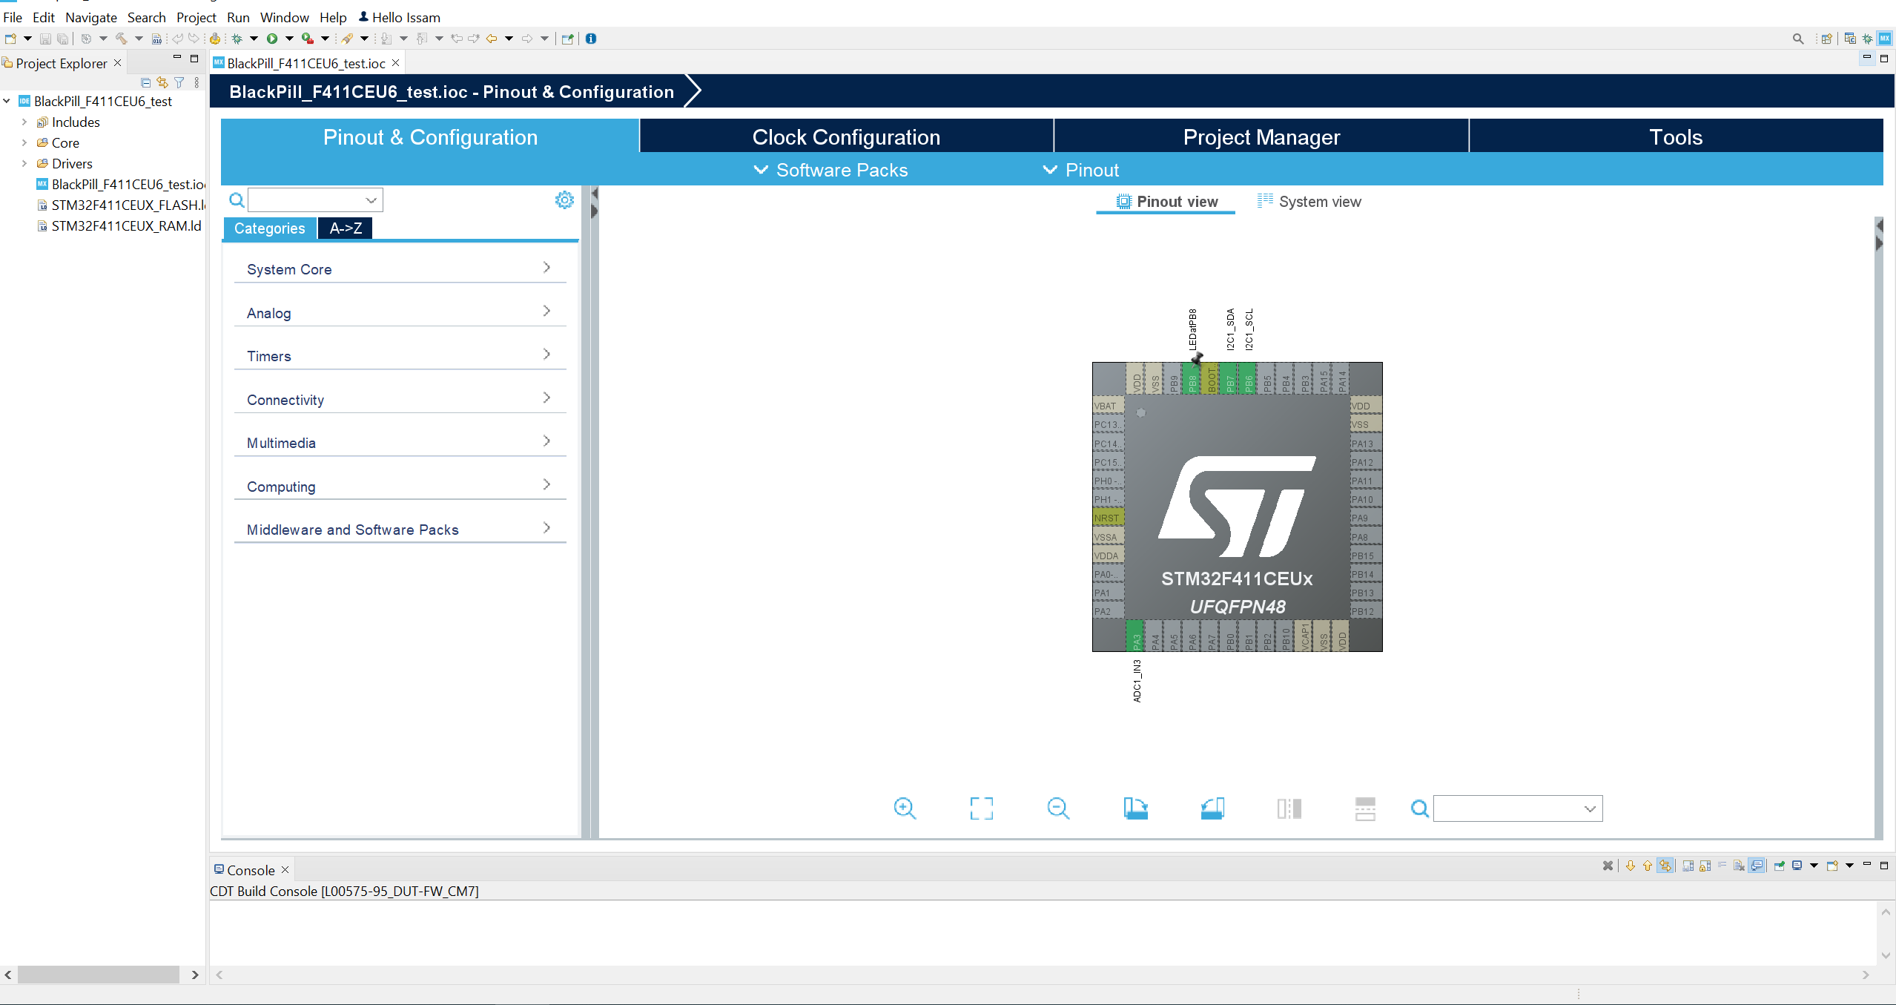Image resolution: width=1896 pixels, height=1005 pixels.
Task: Open the Software Packs dropdown
Action: pos(830,170)
